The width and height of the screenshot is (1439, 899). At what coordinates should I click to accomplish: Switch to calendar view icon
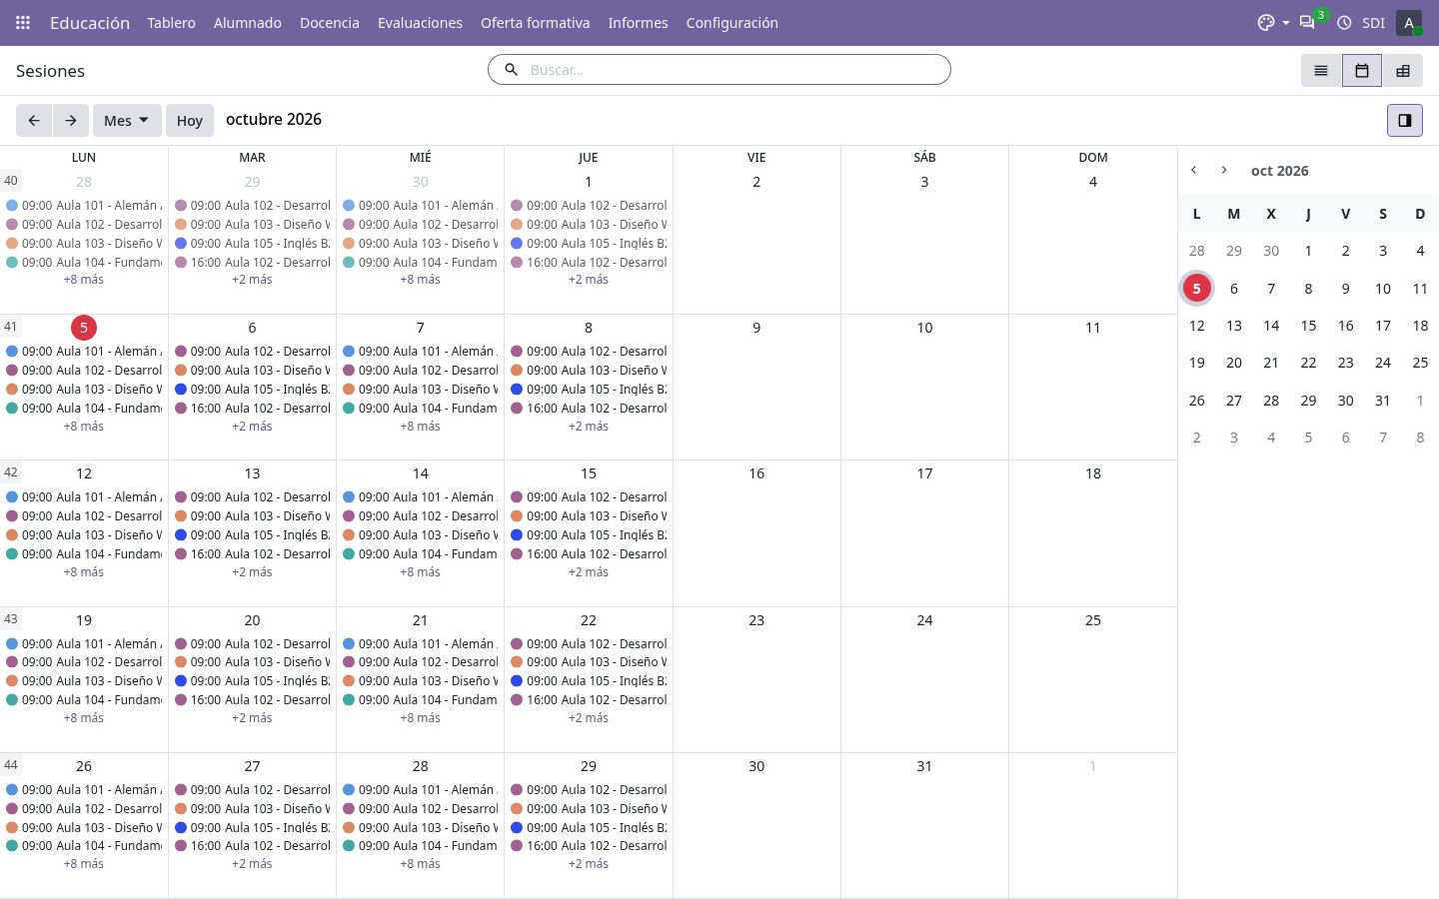(x=1362, y=70)
